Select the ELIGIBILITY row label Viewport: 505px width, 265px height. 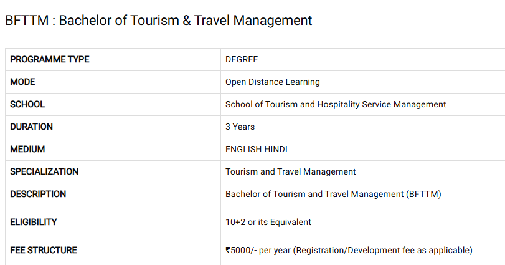tap(34, 222)
